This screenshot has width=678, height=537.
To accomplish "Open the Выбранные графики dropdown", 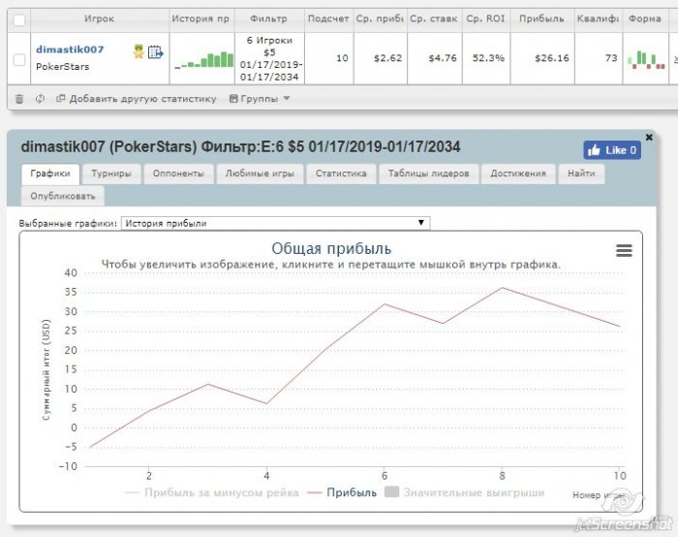I will click(x=275, y=223).
